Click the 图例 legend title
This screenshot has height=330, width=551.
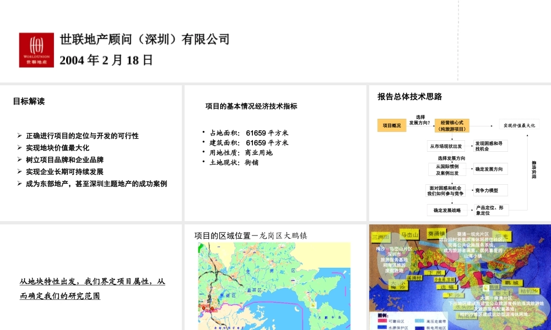[x=383, y=315]
